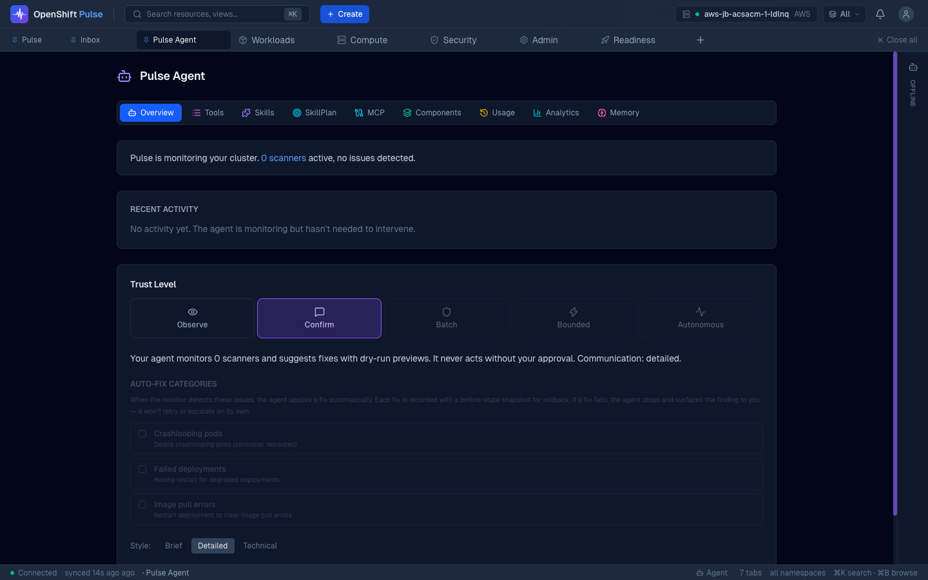This screenshot has width=928, height=580.
Task: Click the OpenShift Pulse logo icon
Action: (x=19, y=14)
